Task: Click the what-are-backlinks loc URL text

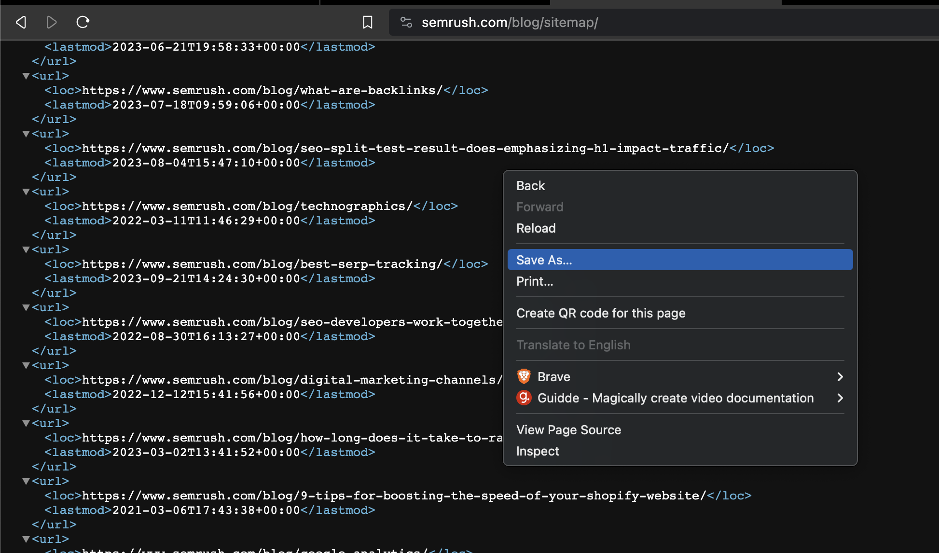Action: [262, 90]
